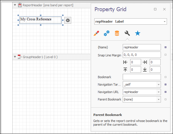Maximize the Property Grid panel

pos(155,9)
